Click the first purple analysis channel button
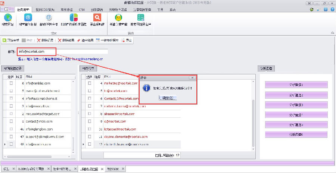 (x=296, y=85)
